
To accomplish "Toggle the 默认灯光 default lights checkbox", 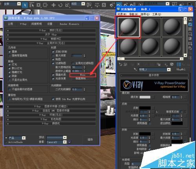I will [9, 68].
